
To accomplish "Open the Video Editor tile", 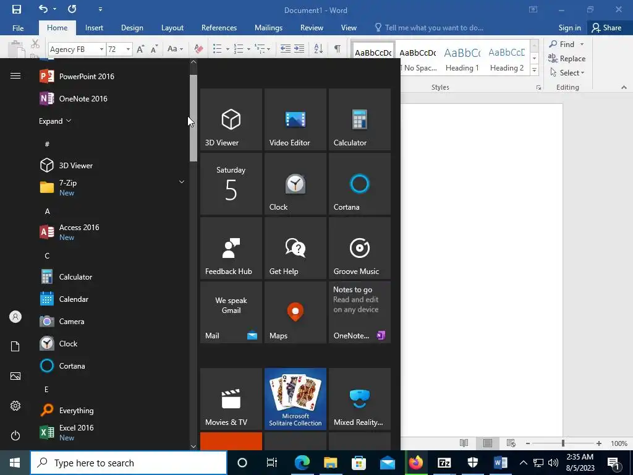I will pyautogui.click(x=295, y=119).
